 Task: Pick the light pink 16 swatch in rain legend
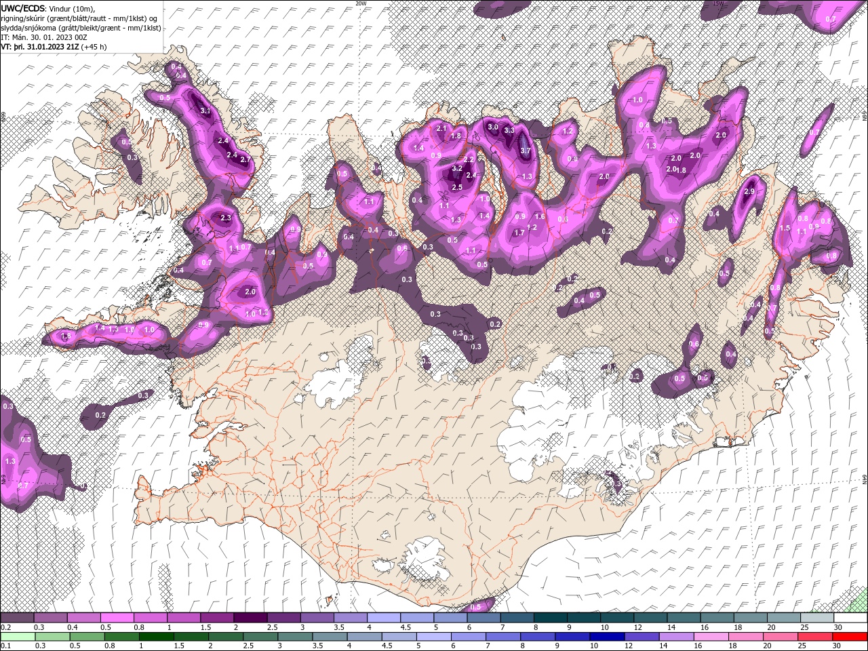pos(711,637)
